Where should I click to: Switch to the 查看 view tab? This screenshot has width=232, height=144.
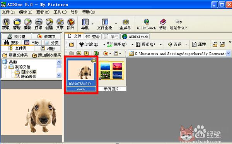coord(93,36)
